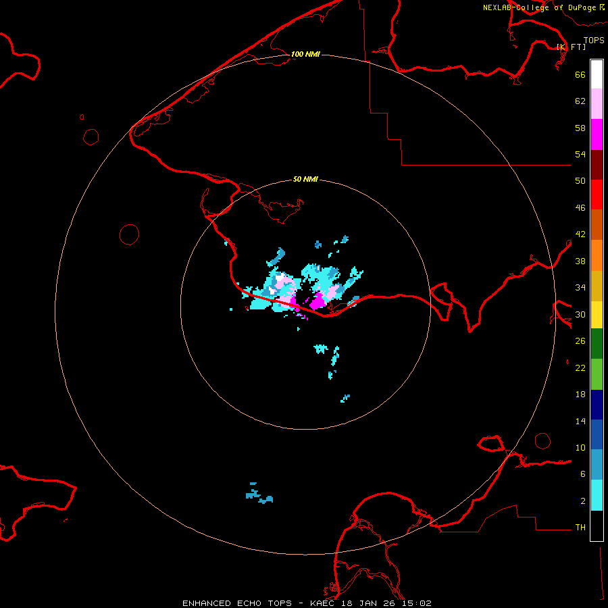The height and width of the screenshot is (608, 608).
Task: Select the '58' legend label
Action: (x=580, y=128)
